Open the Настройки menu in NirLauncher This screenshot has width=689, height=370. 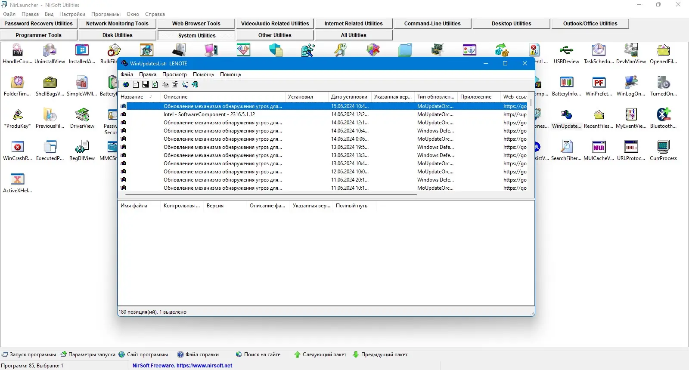pyautogui.click(x=72, y=14)
